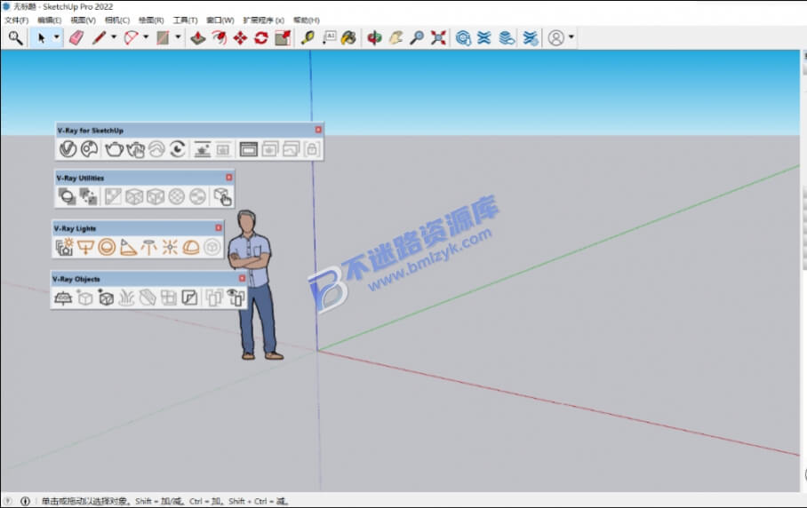807x508 pixels.
Task: Activate the Offset tool
Action: point(220,37)
